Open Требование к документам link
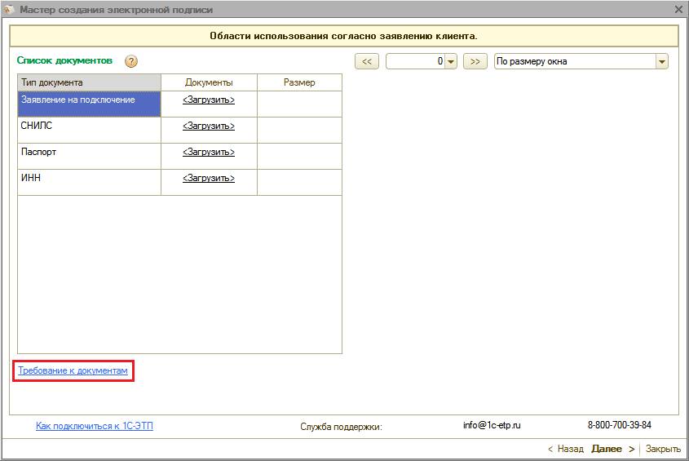 click(73, 370)
